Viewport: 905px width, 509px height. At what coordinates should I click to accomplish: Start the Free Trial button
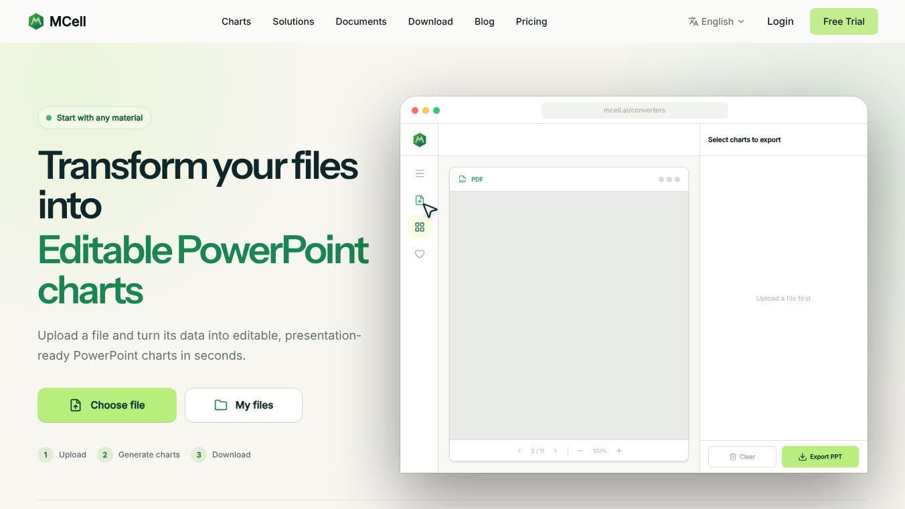(844, 21)
